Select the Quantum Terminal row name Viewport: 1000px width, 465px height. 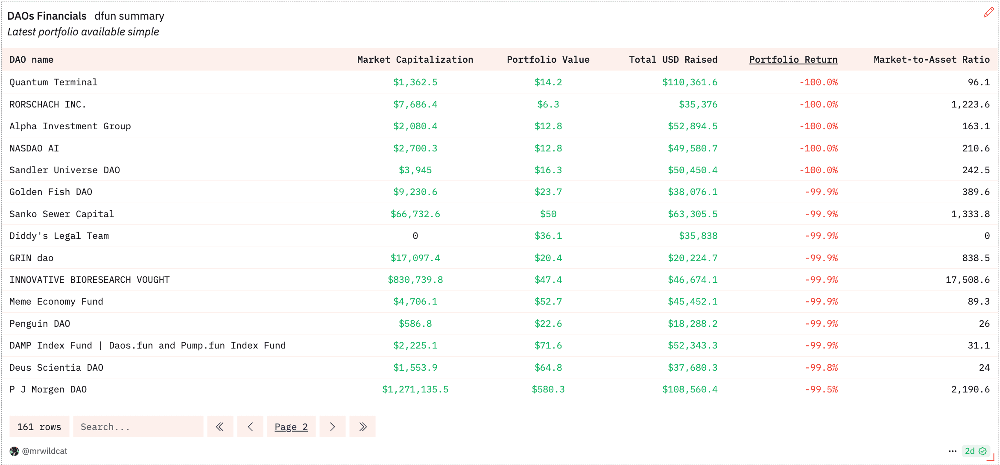click(x=53, y=82)
